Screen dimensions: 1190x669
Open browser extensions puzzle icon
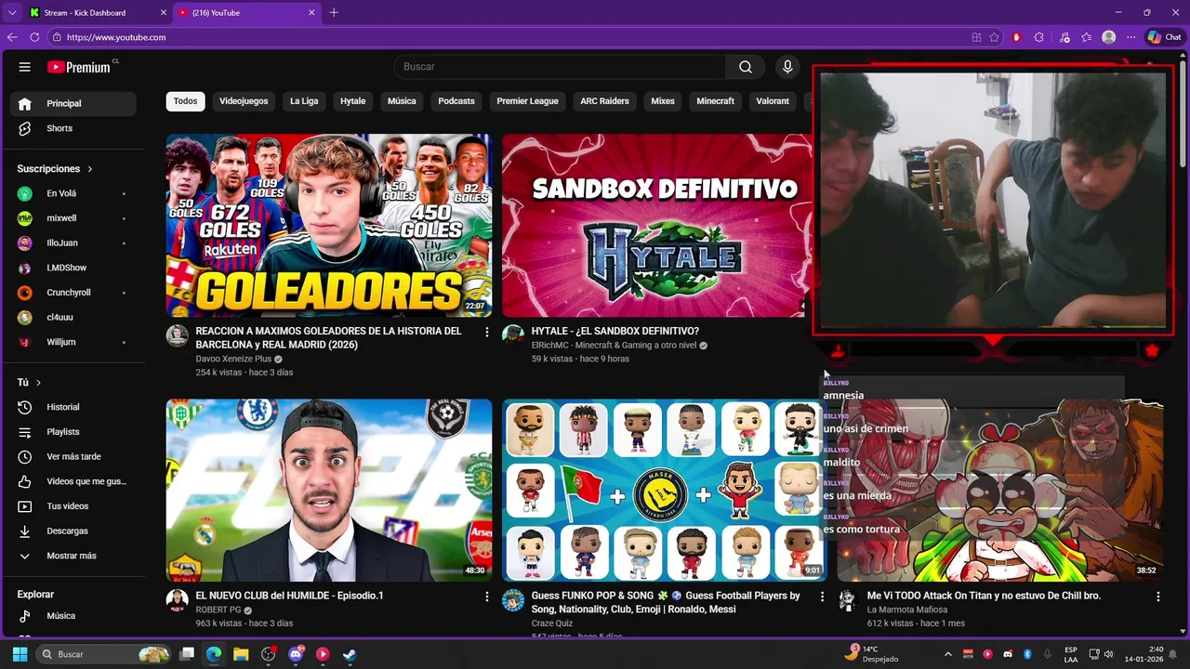tap(1038, 37)
